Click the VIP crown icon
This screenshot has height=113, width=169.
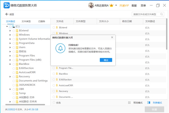[x=111, y=5]
